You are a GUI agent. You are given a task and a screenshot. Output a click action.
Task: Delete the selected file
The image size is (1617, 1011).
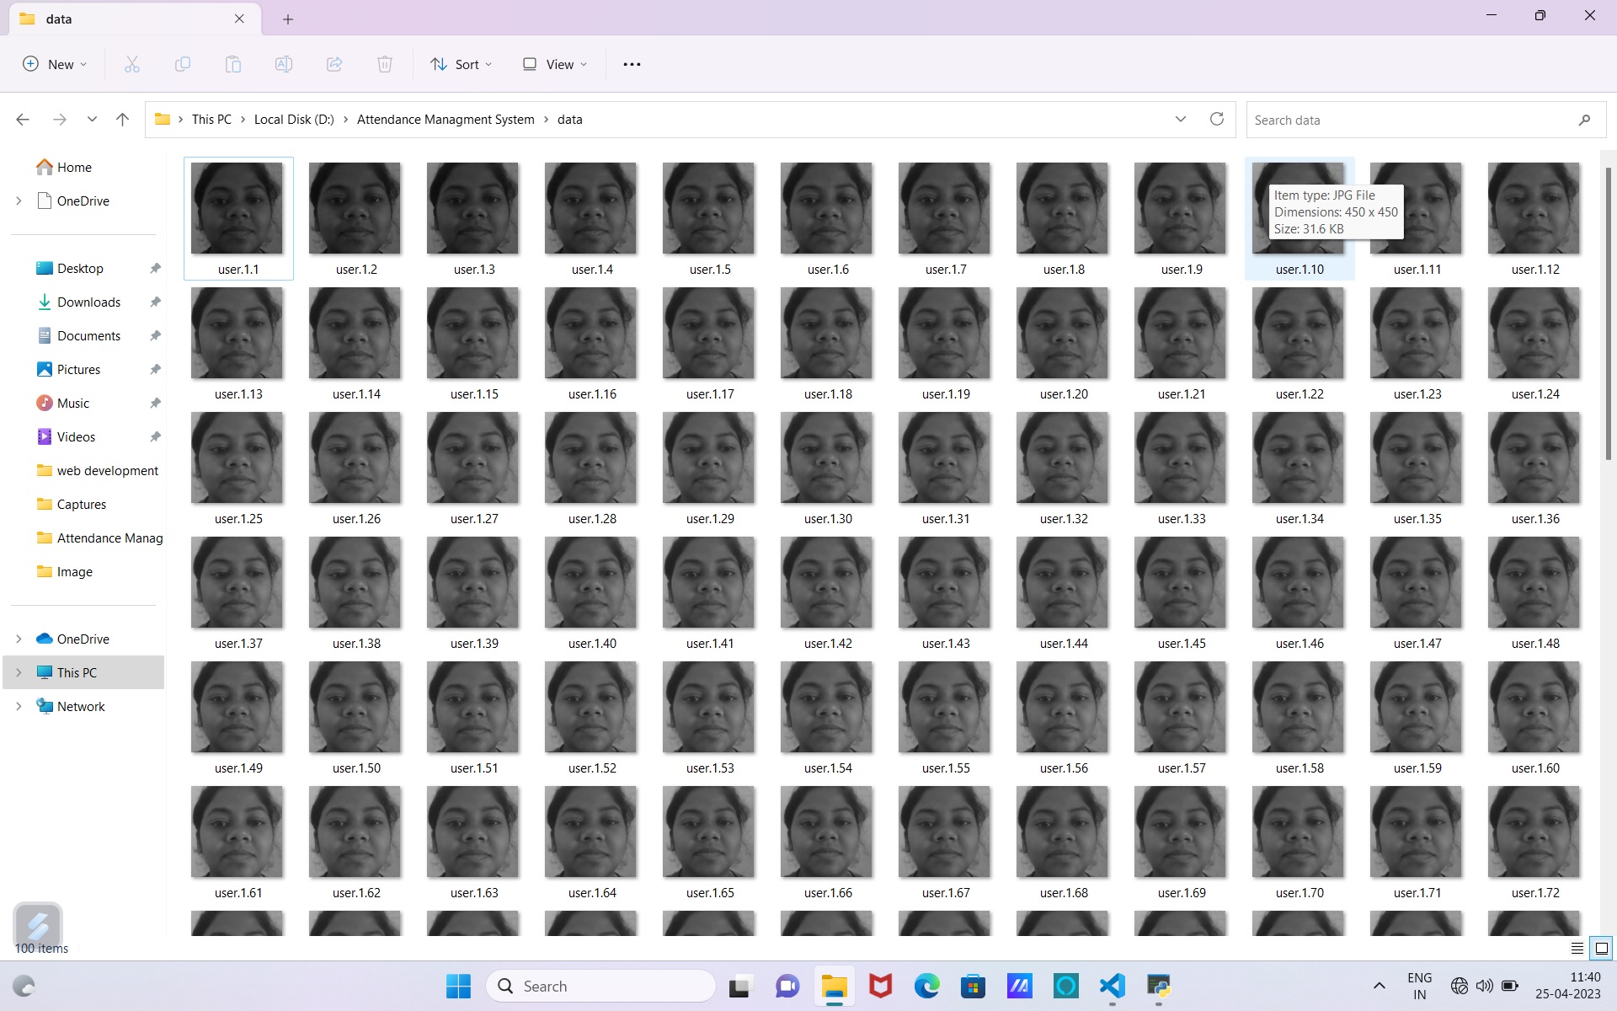pos(385,63)
